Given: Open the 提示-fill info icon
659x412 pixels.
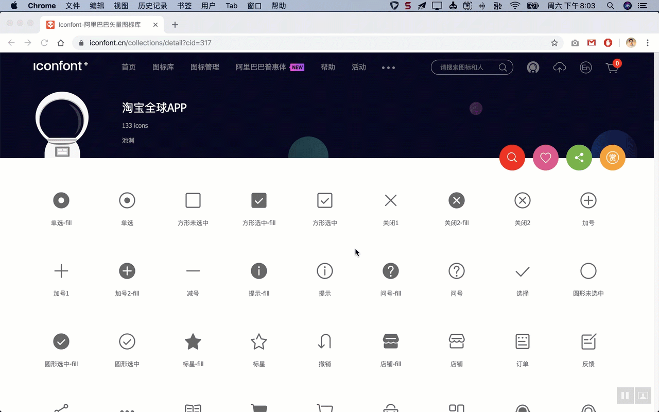Looking at the screenshot, I should click(259, 271).
